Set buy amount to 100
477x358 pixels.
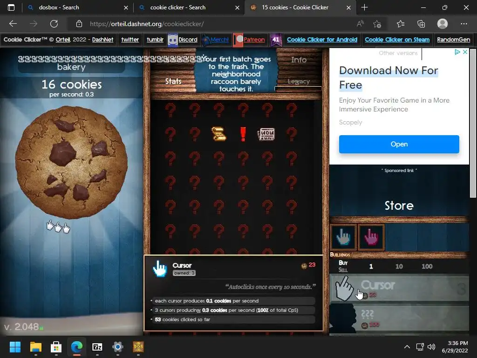click(427, 266)
